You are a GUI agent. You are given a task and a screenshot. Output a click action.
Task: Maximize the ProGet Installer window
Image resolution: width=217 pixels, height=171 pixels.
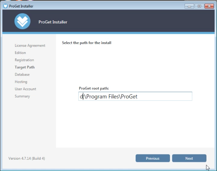pyautogui.click(x=199, y=6)
